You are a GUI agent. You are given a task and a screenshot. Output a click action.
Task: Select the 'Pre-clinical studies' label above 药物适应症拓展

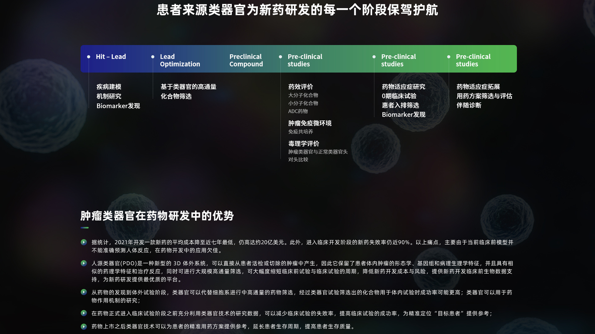tap(473, 60)
